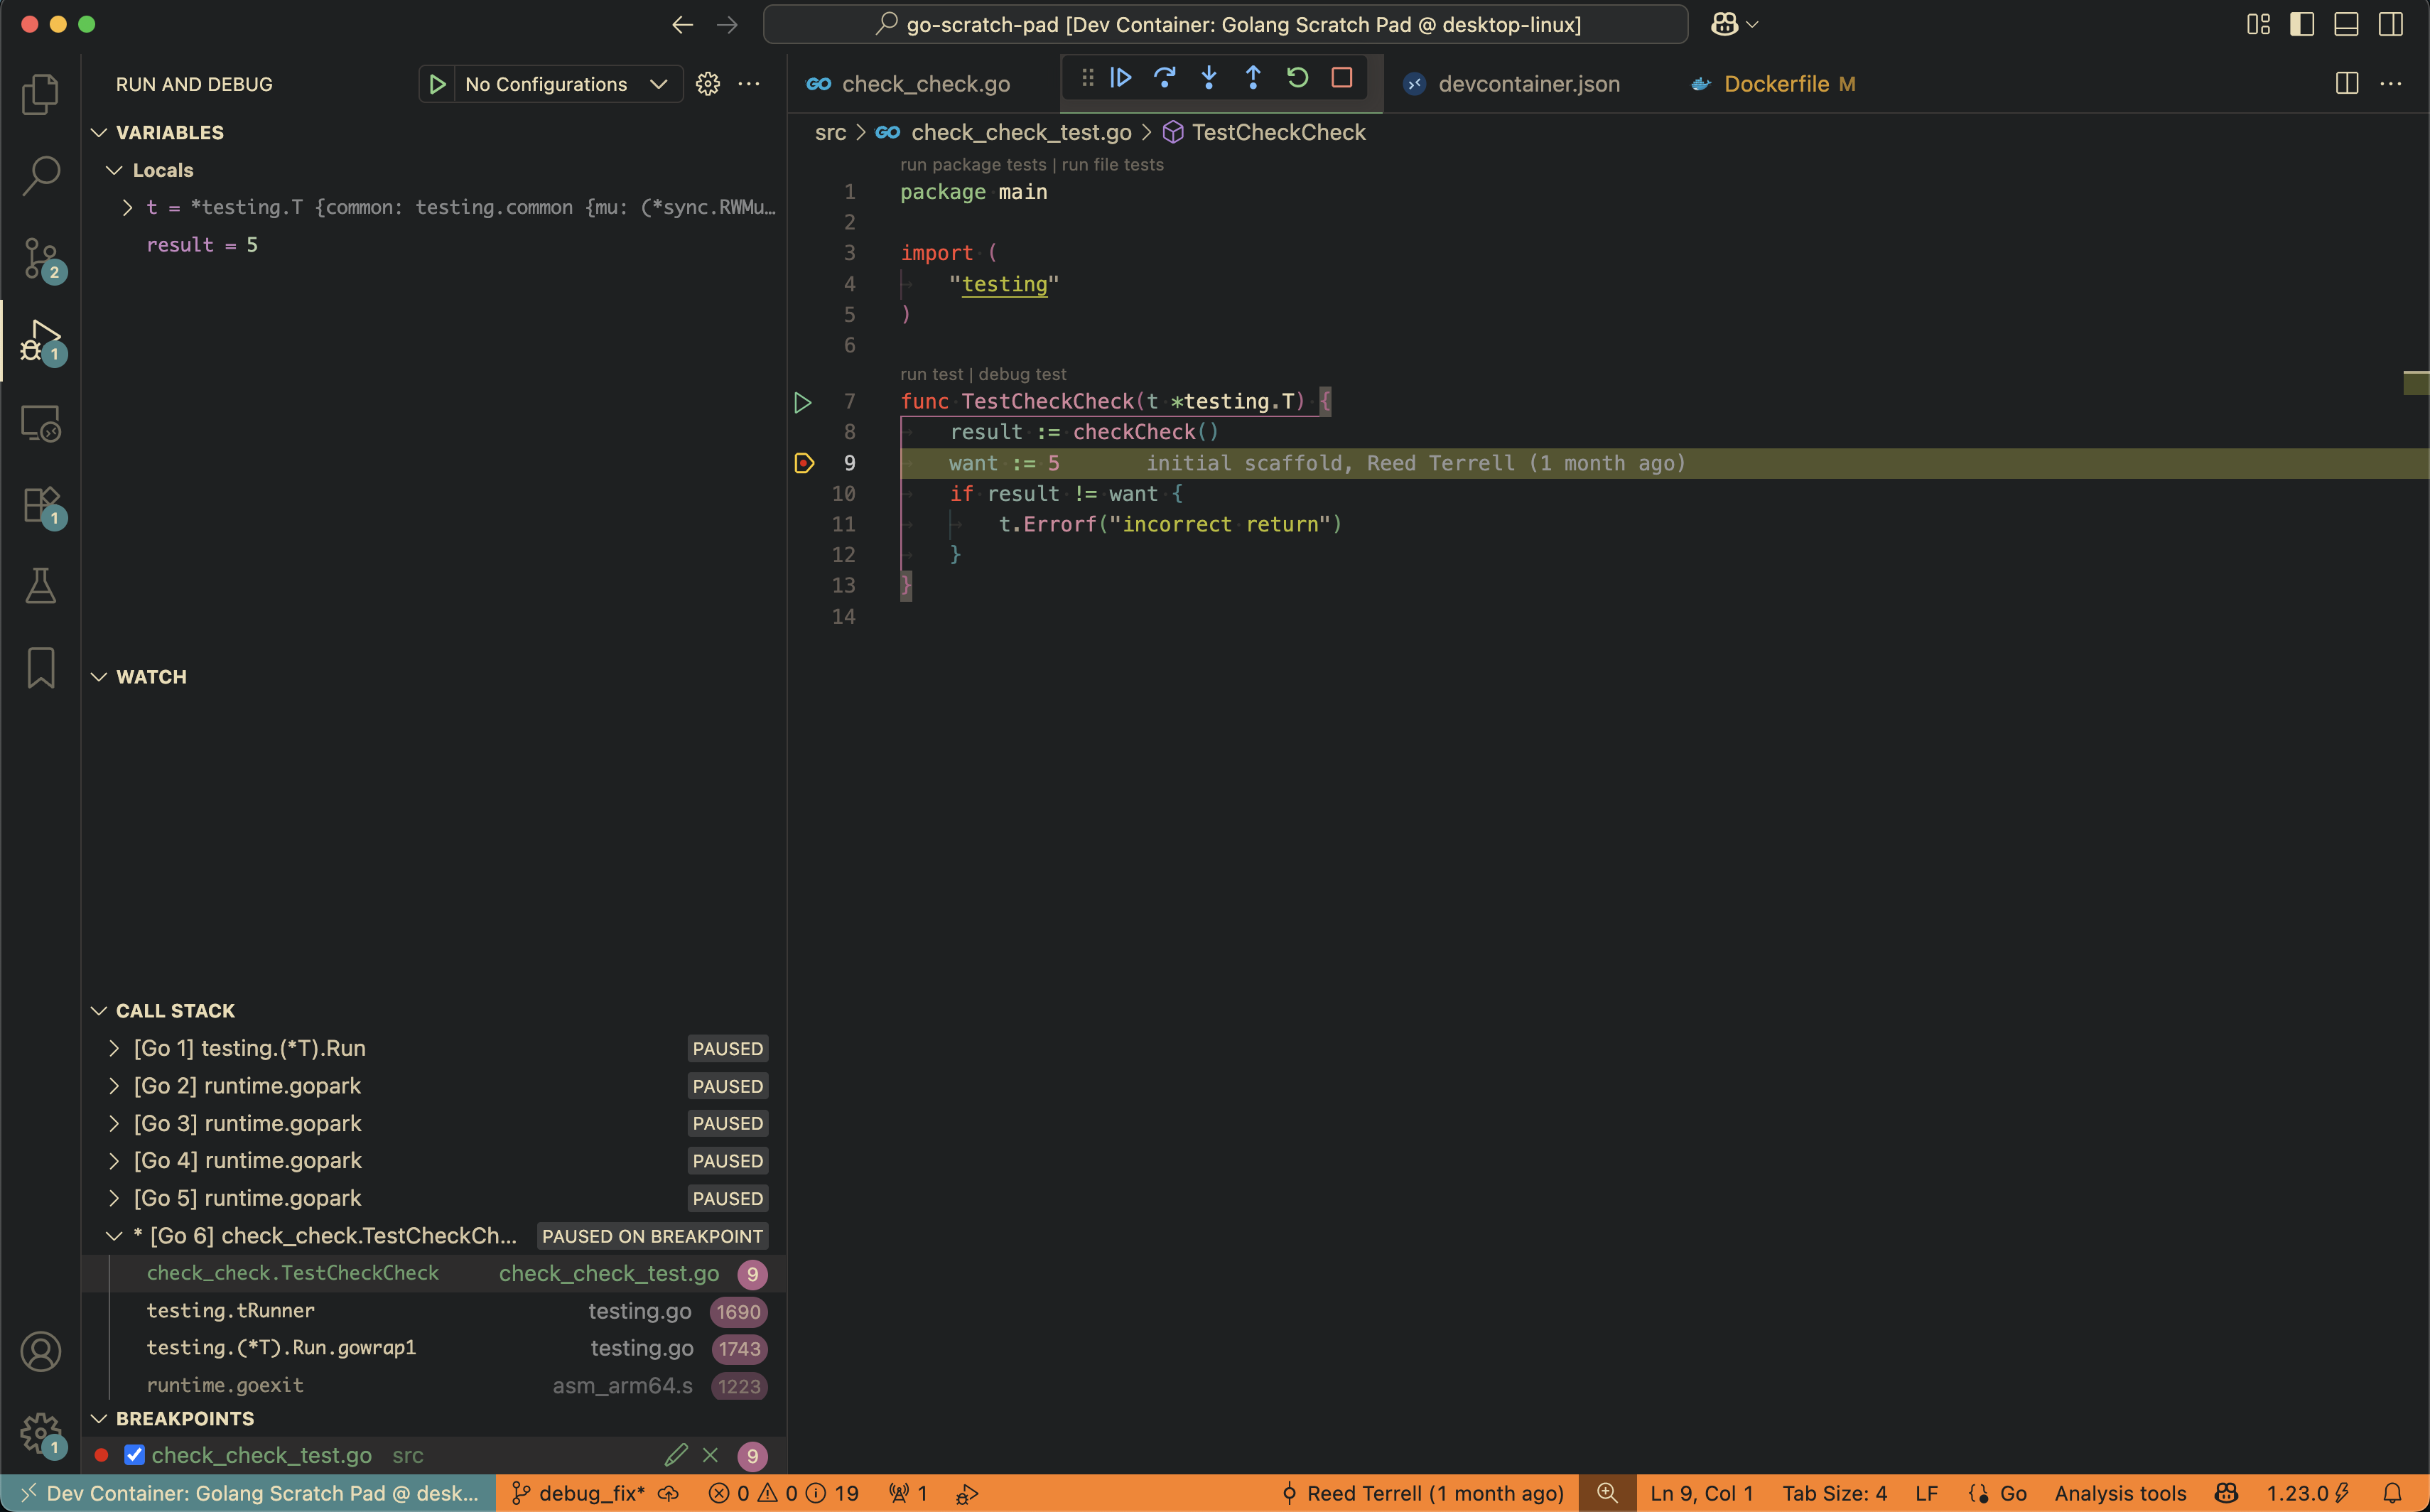Run test via gutter arrow on line 7

(x=803, y=402)
